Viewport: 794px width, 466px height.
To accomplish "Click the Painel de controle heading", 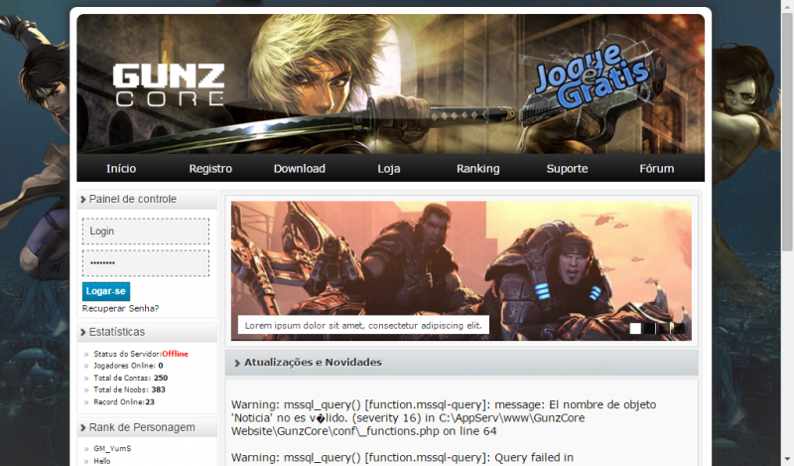I will pos(133,200).
